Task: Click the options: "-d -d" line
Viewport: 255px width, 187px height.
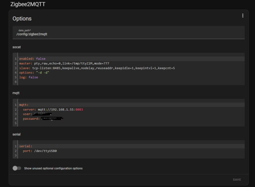Action: click(34, 73)
